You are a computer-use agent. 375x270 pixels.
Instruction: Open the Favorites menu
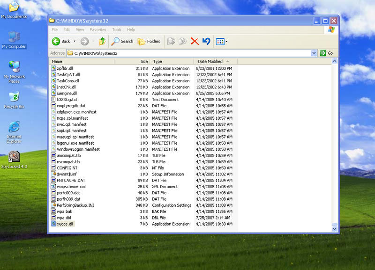click(98, 29)
